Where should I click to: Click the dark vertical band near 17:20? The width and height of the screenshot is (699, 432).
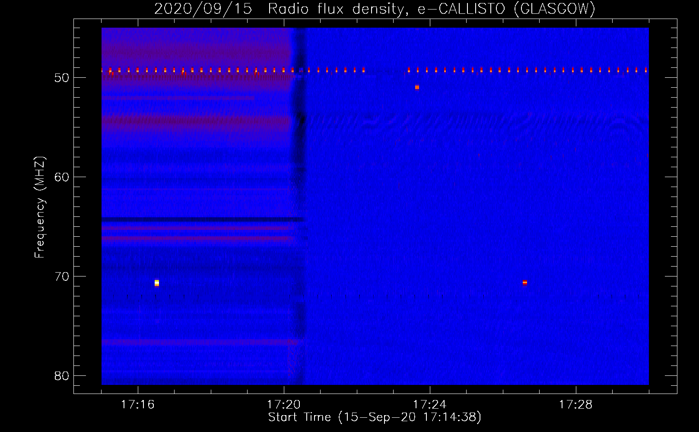pos(298,206)
